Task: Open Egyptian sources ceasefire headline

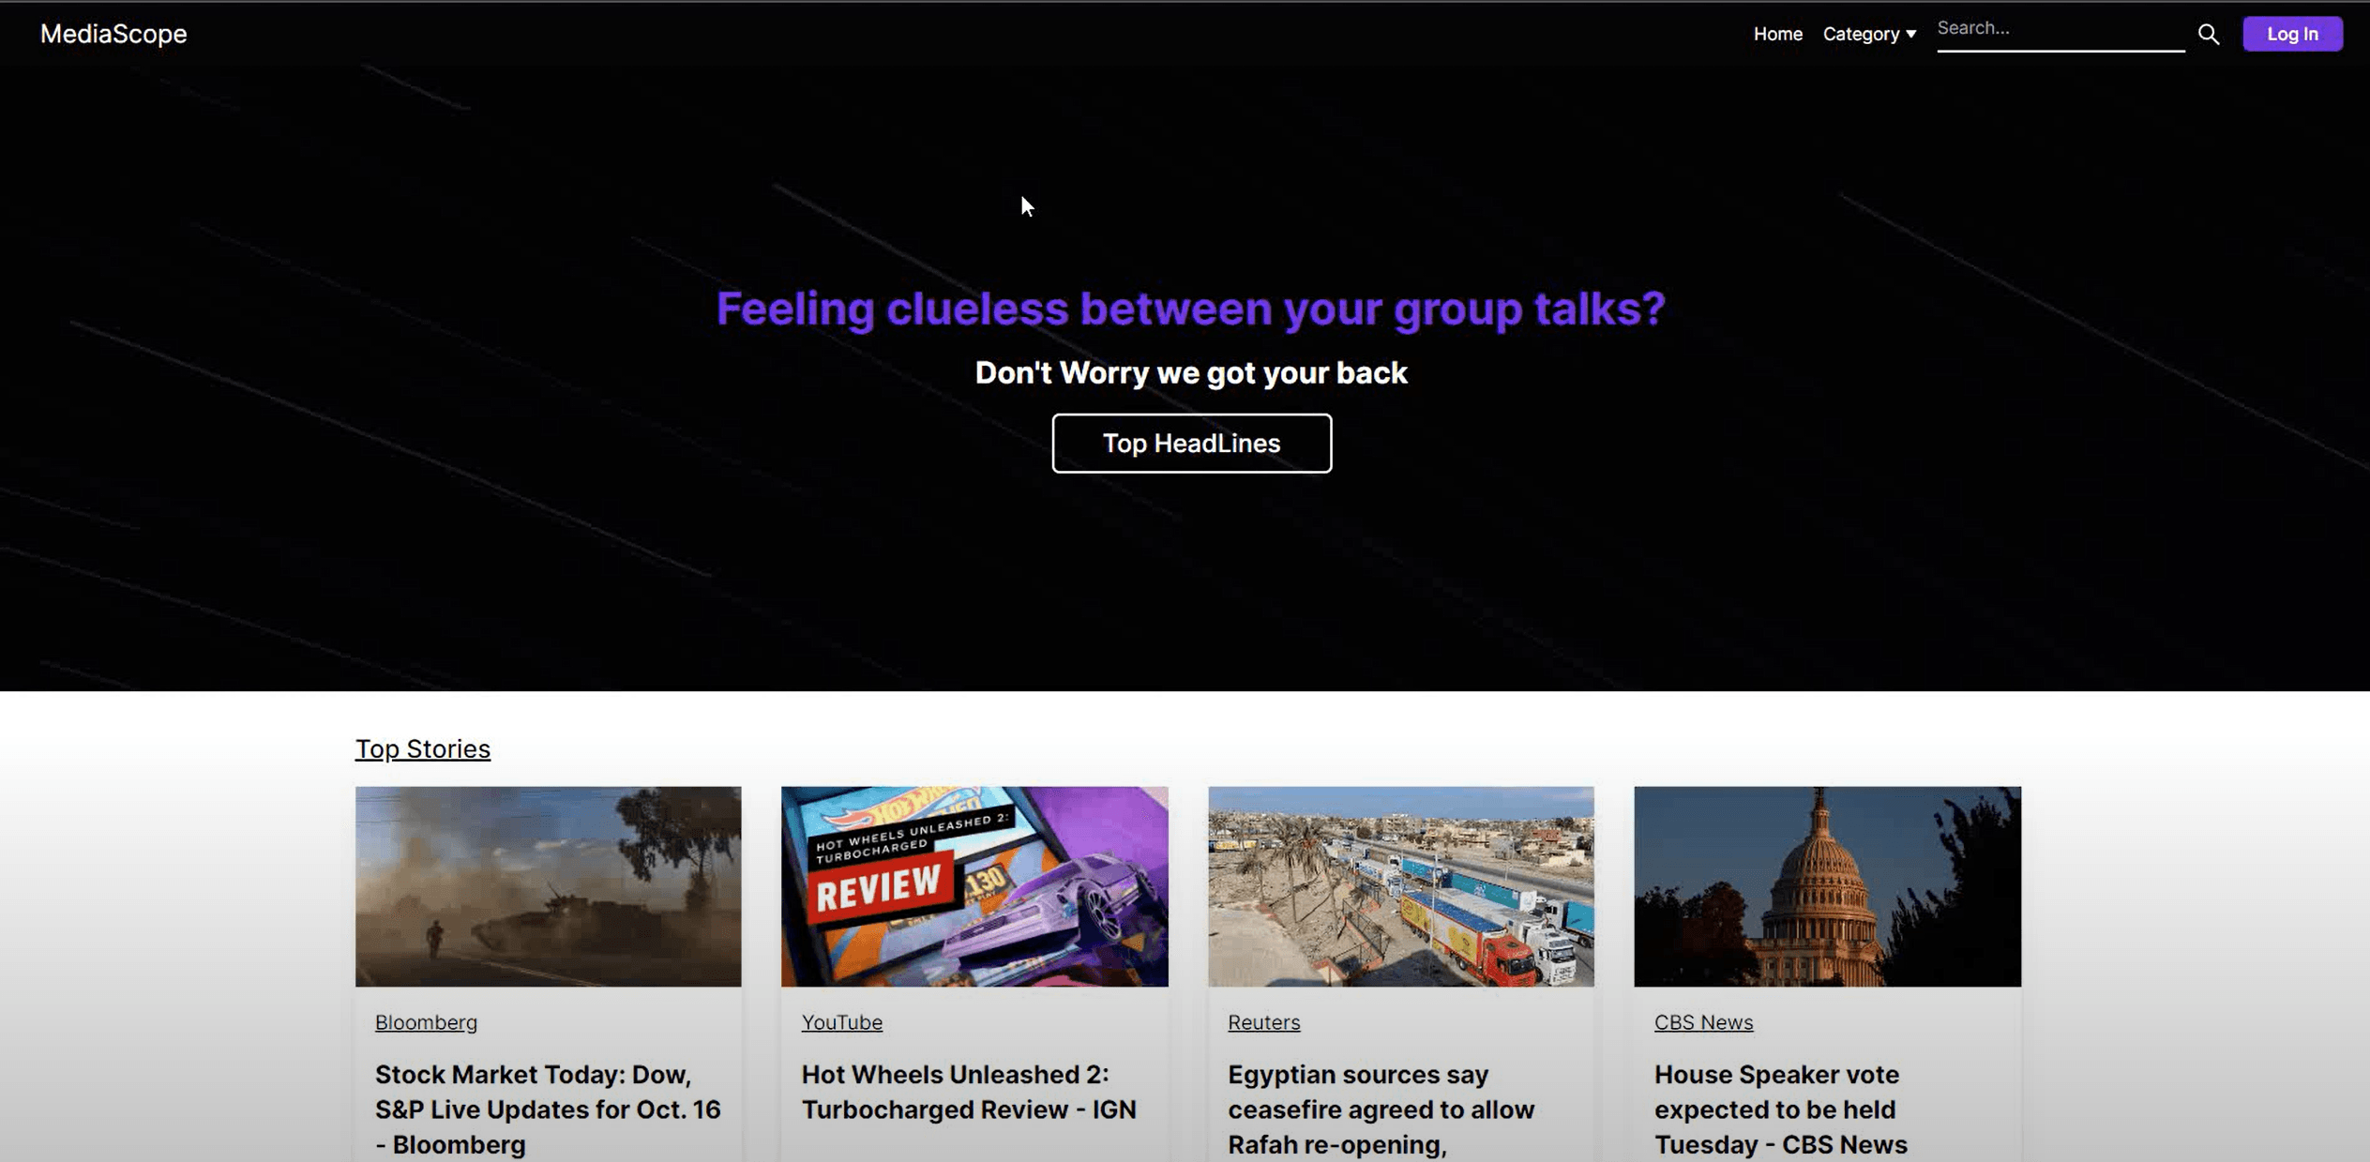Action: pos(1381,1109)
